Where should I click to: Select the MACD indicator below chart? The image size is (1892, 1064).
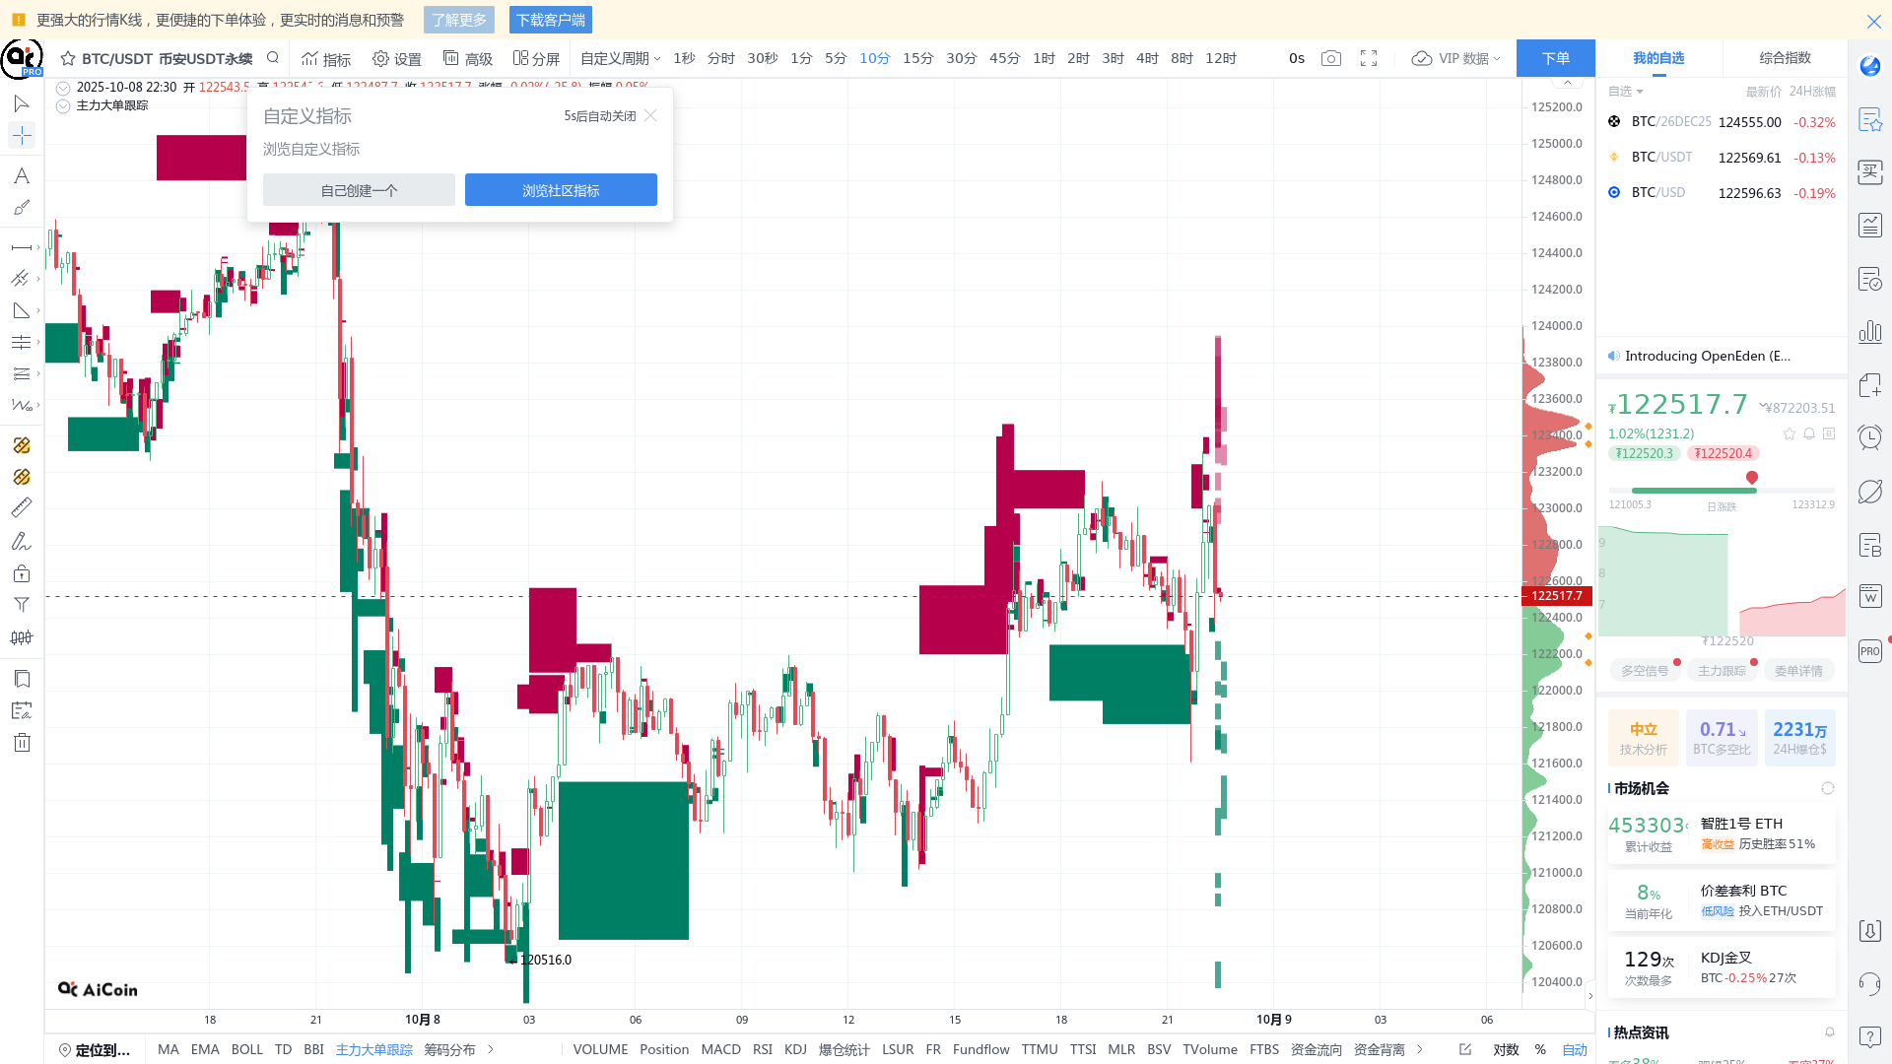click(720, 1049)
